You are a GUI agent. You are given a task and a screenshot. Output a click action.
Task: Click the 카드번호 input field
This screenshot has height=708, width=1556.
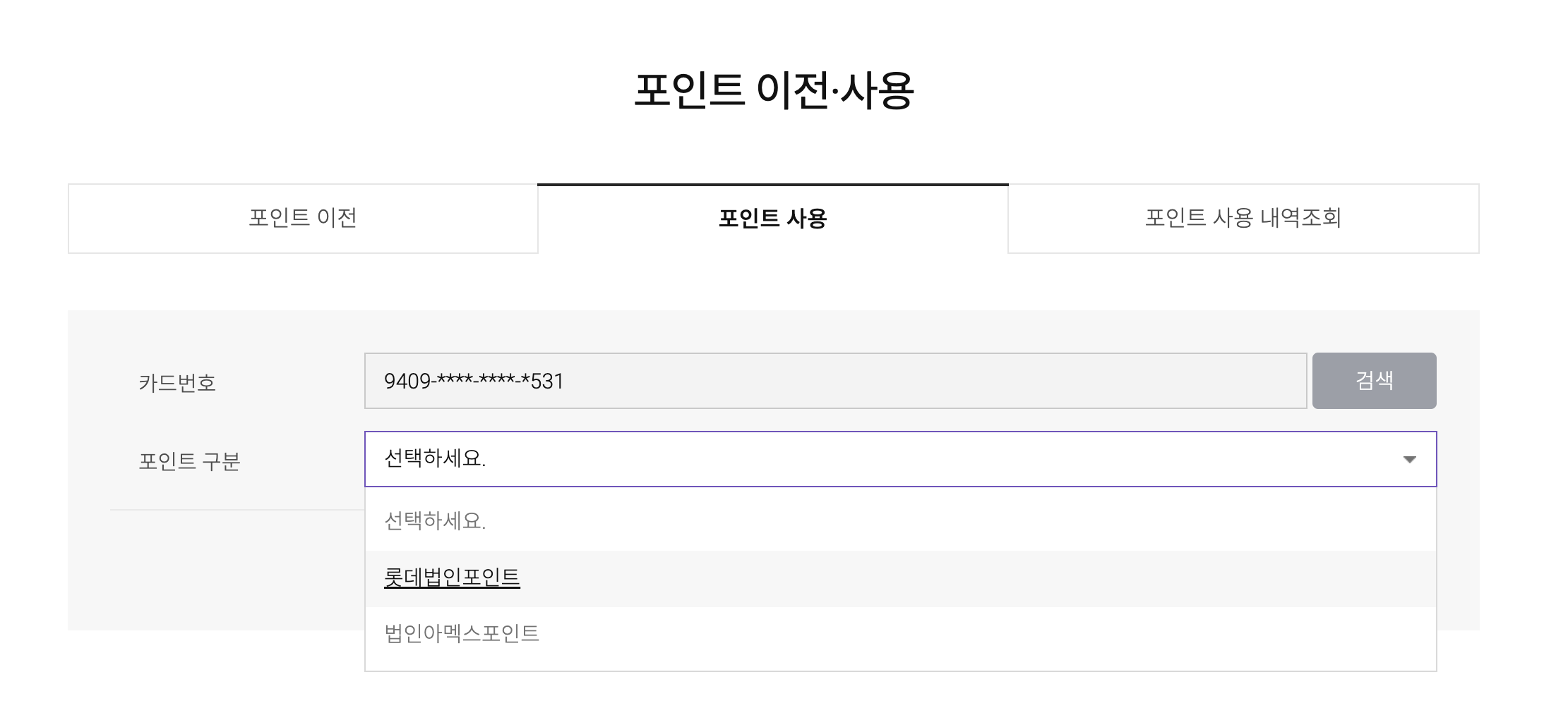(835, 381)
